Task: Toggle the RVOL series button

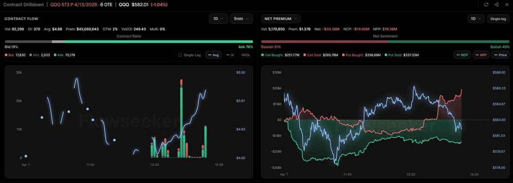Action: (x=246, y=55)
